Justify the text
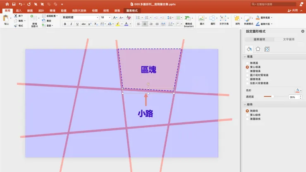 [x=157, y=24]
